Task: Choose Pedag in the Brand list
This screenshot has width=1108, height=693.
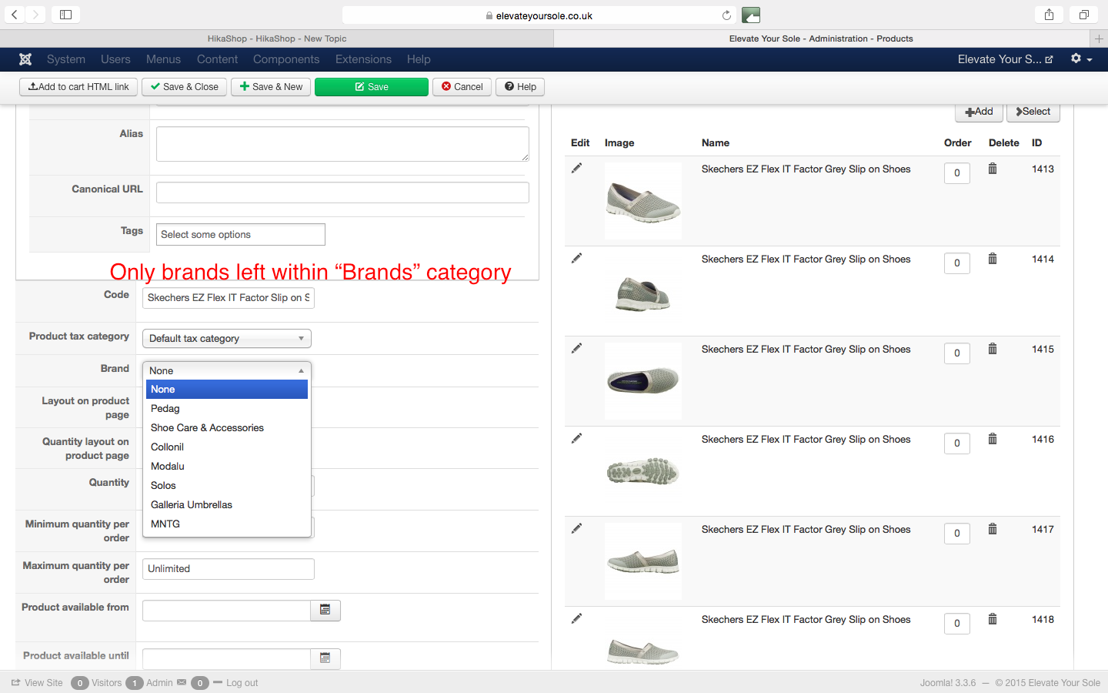Action: pyautogui.click(x=227, y=409)
